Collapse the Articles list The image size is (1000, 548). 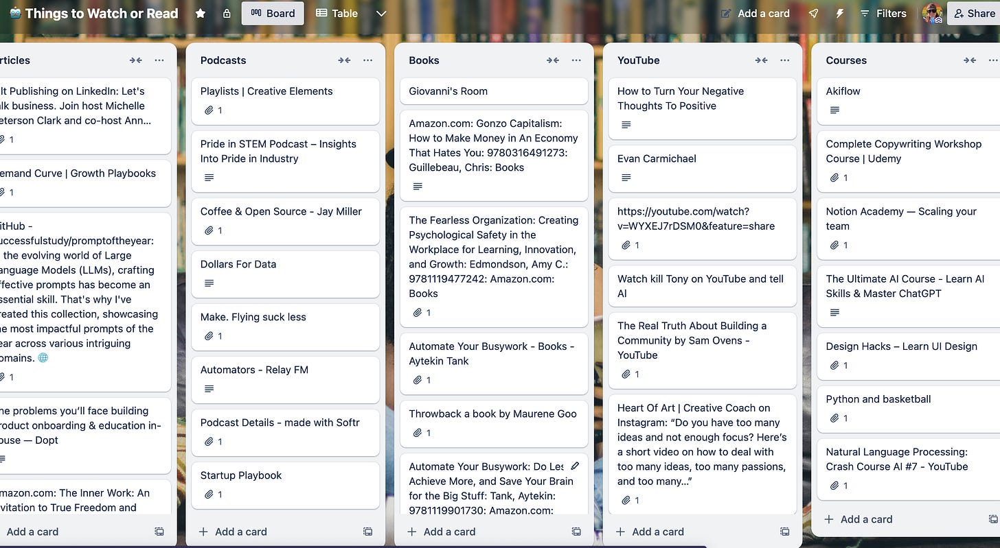tap(136, 60)
